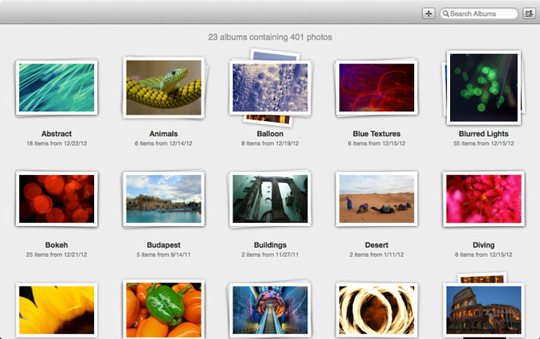Image resolution: width=540 pixels, height=339 pixels.
Task: Open the fire rings album thumbnail
Action: coord(377,310)
